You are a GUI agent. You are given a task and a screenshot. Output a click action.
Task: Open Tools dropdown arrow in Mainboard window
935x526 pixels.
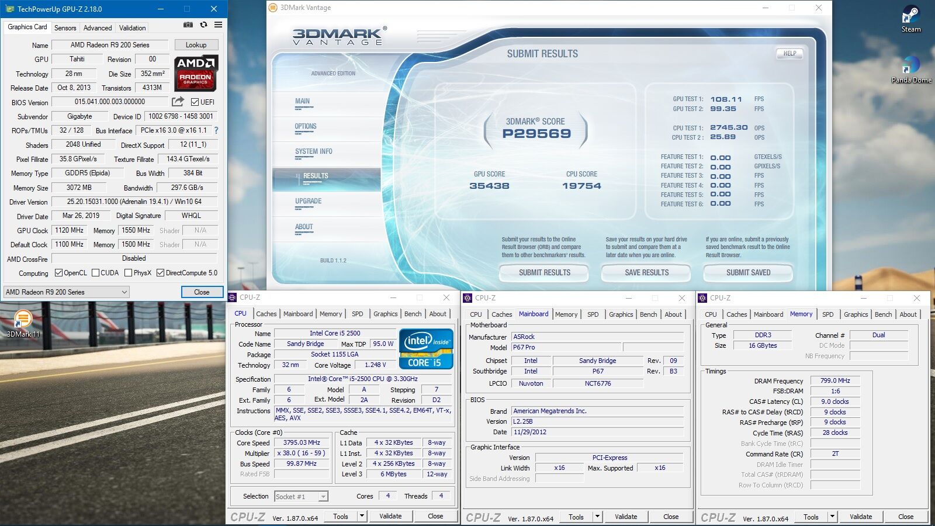597,517
